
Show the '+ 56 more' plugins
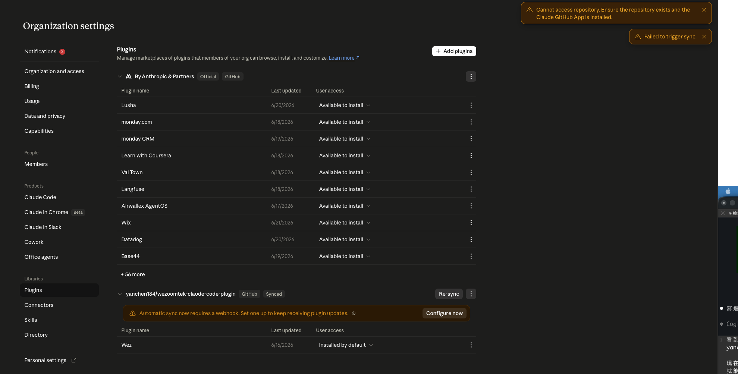[133, 274]
